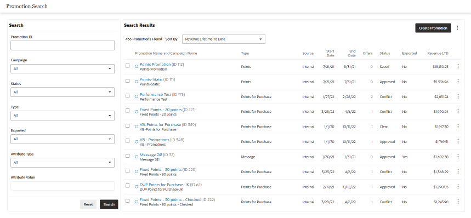This screenshot has height=218, width=471.
Task: Click the Start Date column header
Action: [330, 53]
